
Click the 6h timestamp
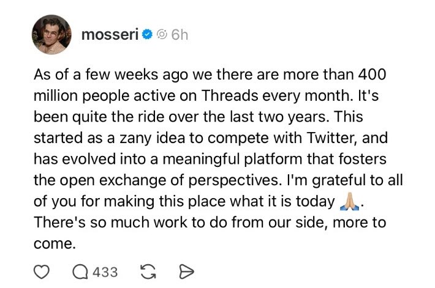tap(180, 35)
